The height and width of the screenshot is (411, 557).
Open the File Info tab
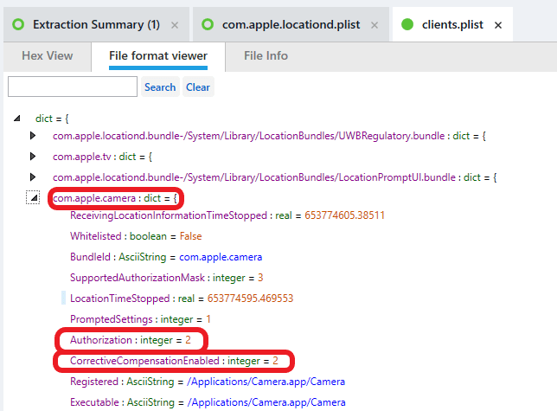pyautogui.click(x=266, y=56)
